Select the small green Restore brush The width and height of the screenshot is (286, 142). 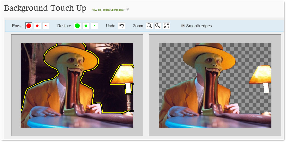94,26
